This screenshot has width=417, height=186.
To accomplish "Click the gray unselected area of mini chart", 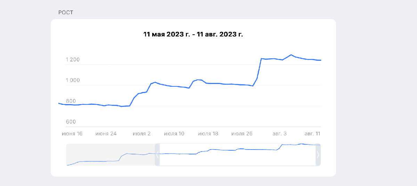I will pyautogui.click(x=110, y=155).
